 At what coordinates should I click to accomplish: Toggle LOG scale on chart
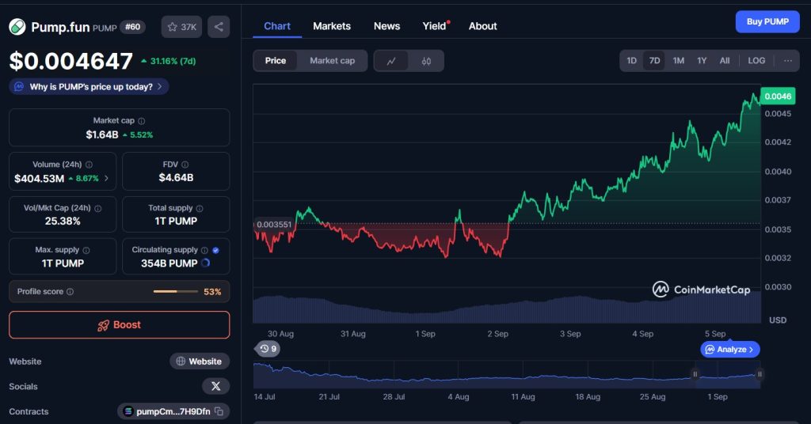[x=756, y=61]
